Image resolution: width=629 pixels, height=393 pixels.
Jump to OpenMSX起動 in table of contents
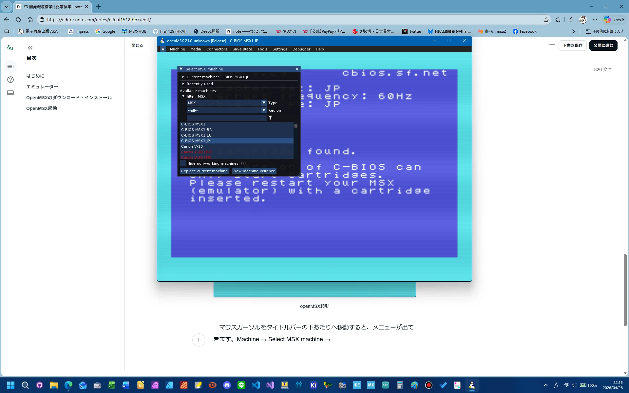[42, 108]
